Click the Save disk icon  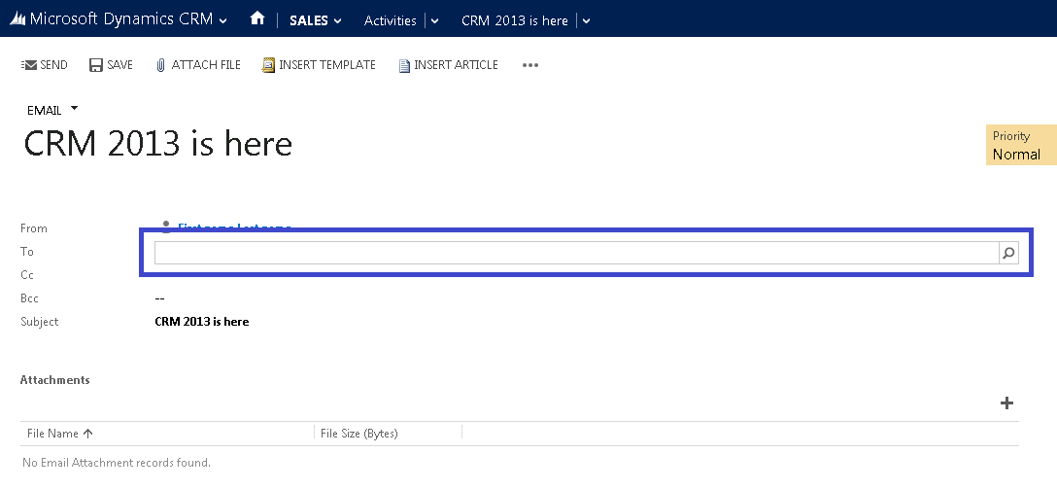point(96,65)
